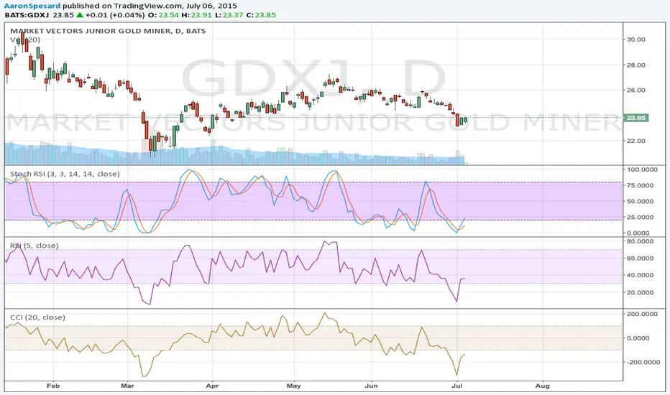This screenshot has height=395, width=670.
Task: Click the May date axis label
Action: pyautogui.click(x=294, y=386)
